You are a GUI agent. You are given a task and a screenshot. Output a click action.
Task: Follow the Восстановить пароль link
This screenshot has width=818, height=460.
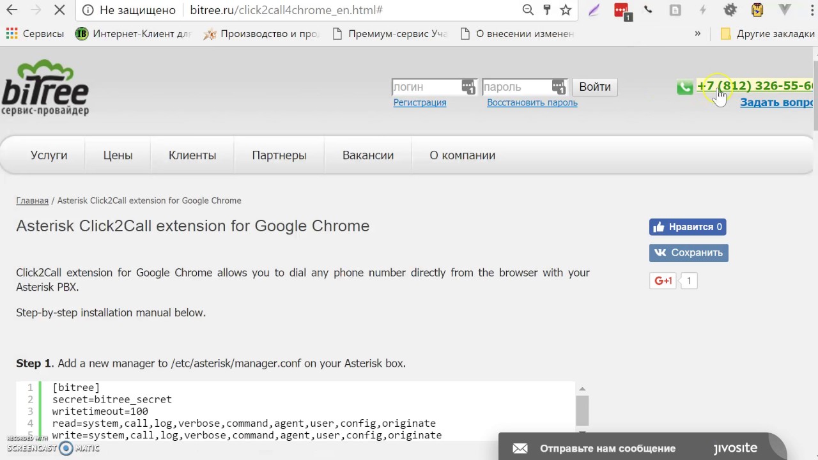[x=532, y=102]
